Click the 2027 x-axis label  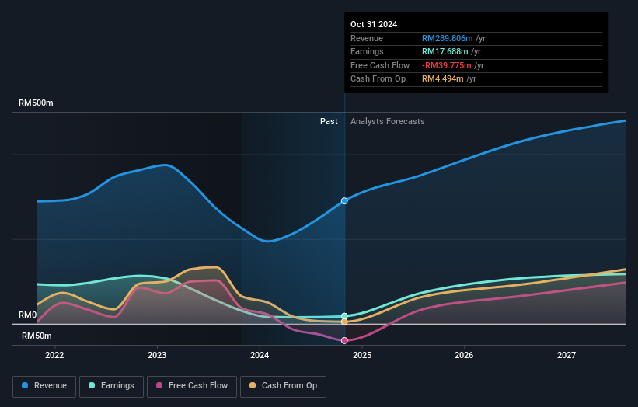567,356
